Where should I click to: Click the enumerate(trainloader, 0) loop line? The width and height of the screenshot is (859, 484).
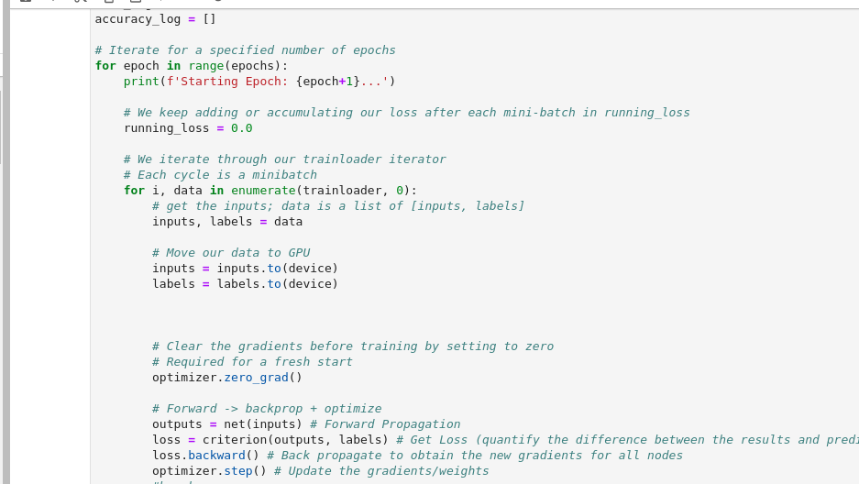(x=270, y=191)
